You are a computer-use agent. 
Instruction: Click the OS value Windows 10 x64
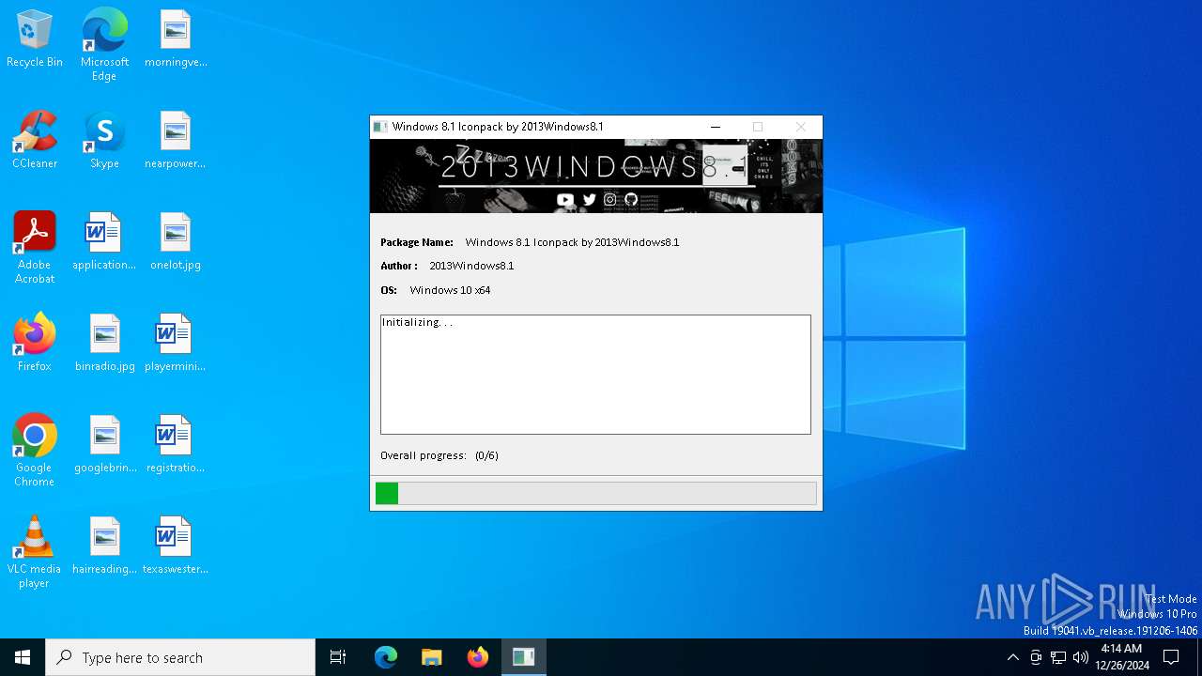tap(450, 290)
